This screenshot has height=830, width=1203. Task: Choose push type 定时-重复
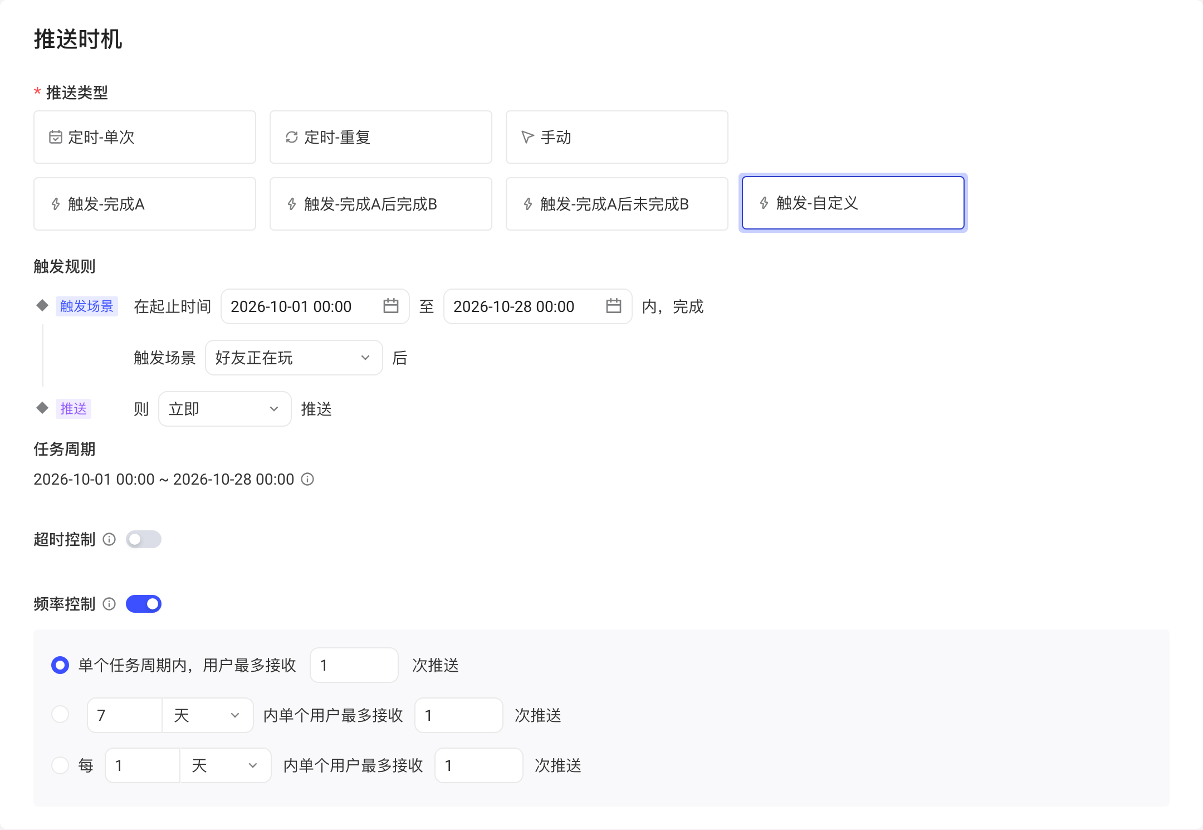pyautogui.click(x=381, y=137)
